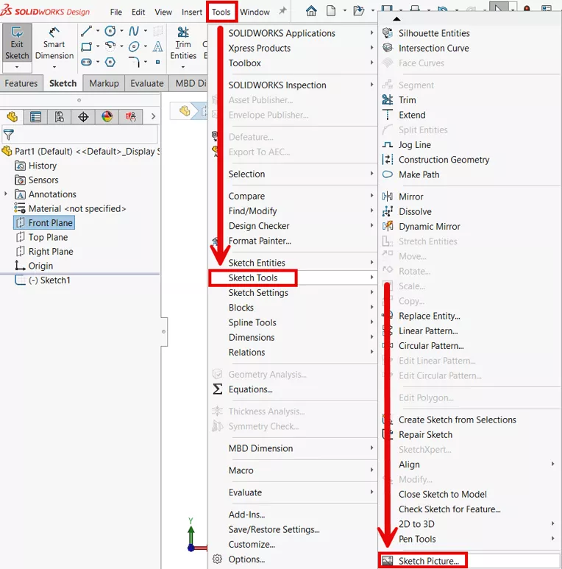Select the Arc sketch tool
Image resolution: width=562 pixels, height=569 pixels.
tap(110, 46)
